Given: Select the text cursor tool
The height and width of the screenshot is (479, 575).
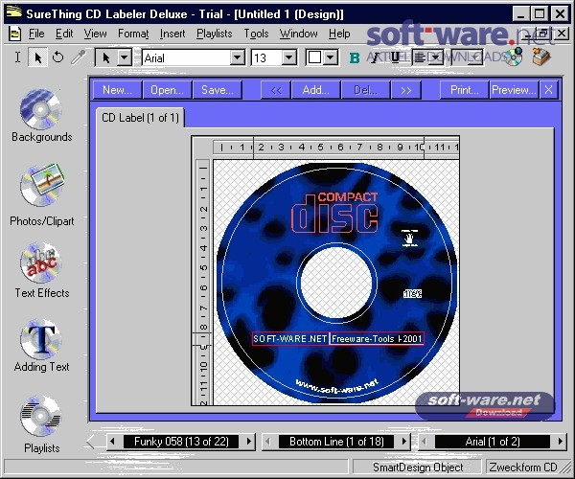Looking at the screenshot, I should pos(17,57).
